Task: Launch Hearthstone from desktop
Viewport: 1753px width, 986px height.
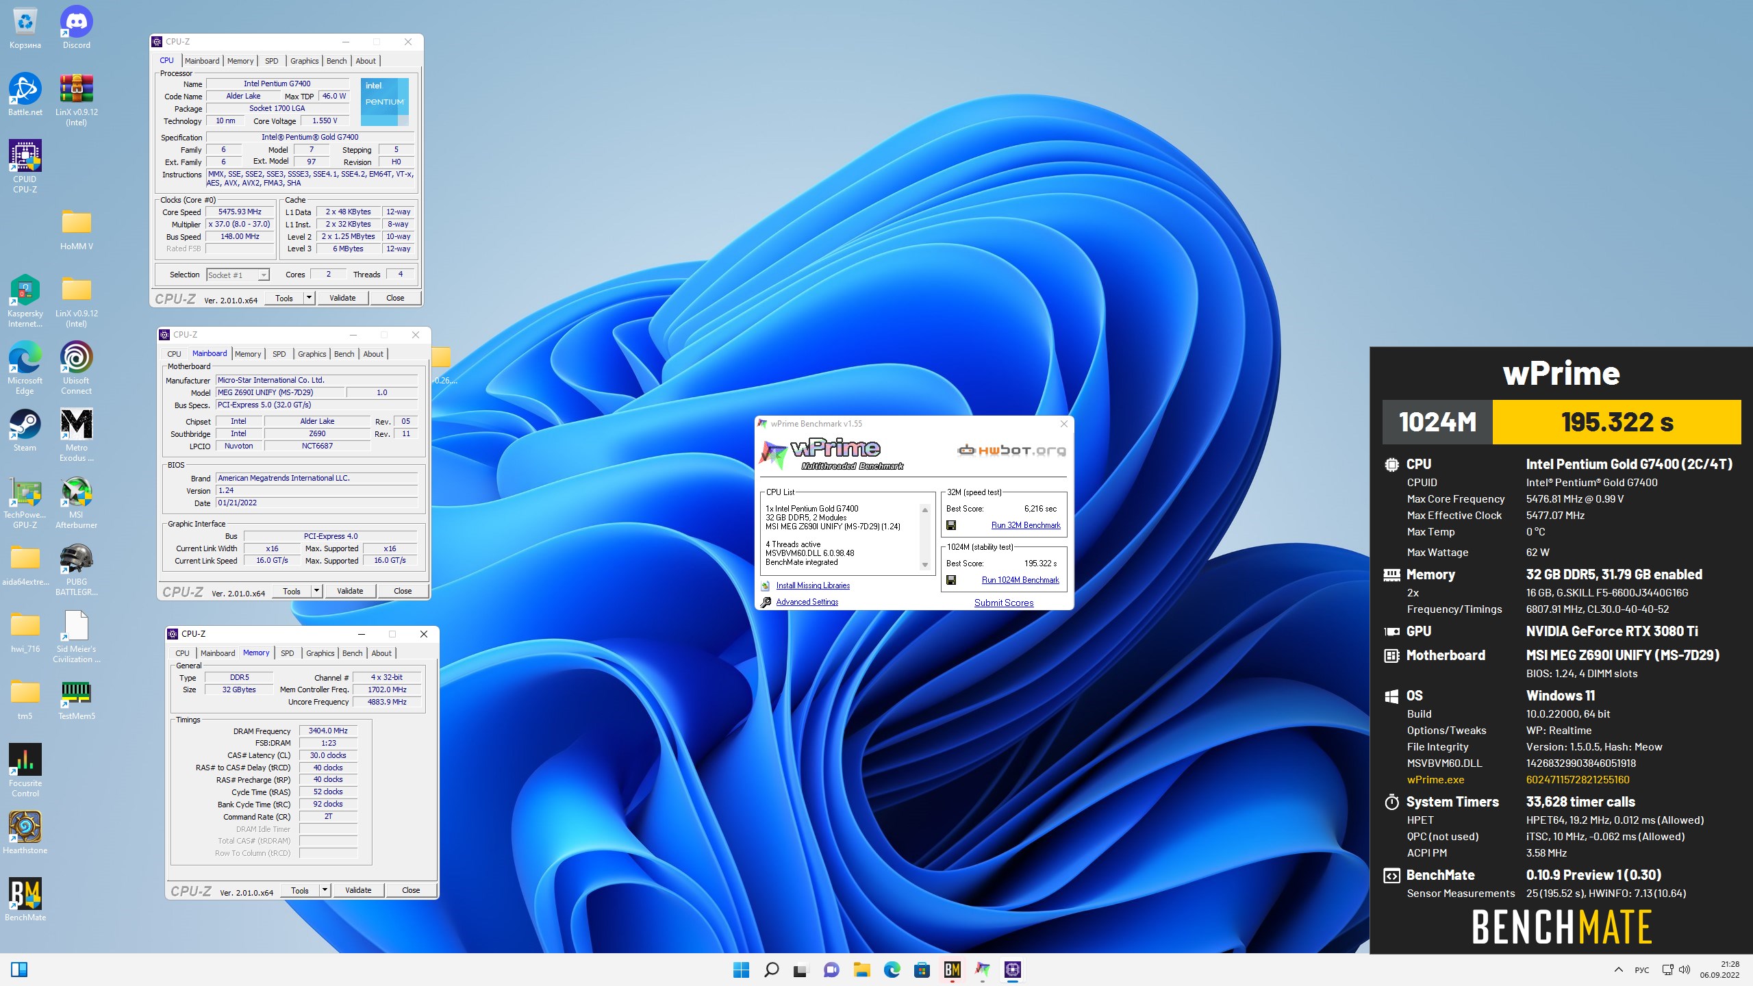Action: pos(25,833)
